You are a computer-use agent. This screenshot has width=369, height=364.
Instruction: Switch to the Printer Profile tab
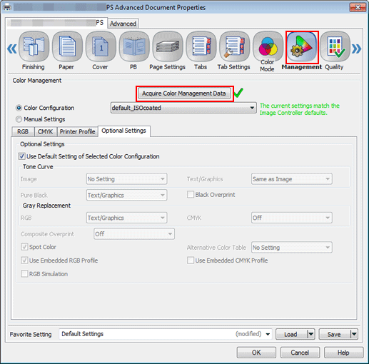tap(77, 131)
